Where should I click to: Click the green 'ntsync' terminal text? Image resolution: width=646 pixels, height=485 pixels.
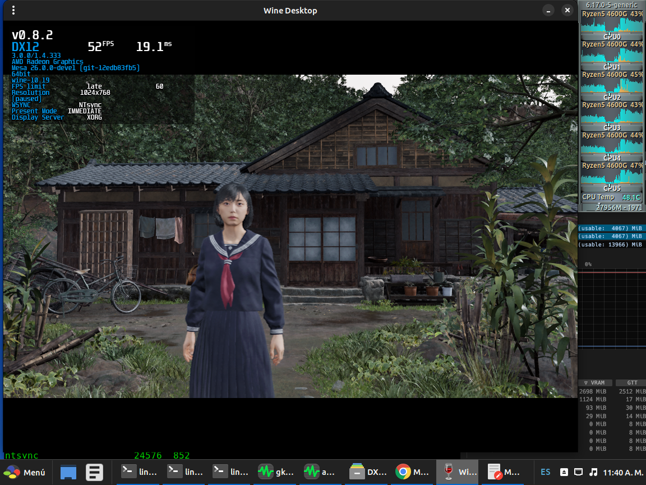click(x=21, y=455)
